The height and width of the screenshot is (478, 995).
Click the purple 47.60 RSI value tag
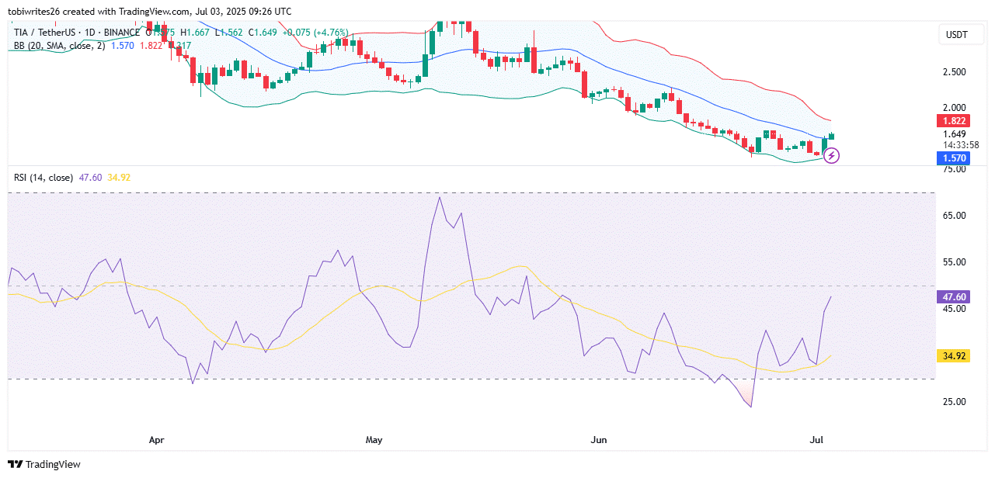point(955,296)
